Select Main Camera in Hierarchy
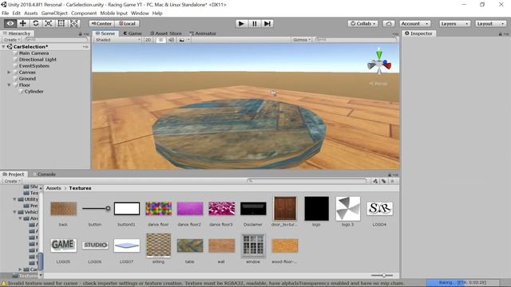The image size is (511, 287). [x=34, y=53]
